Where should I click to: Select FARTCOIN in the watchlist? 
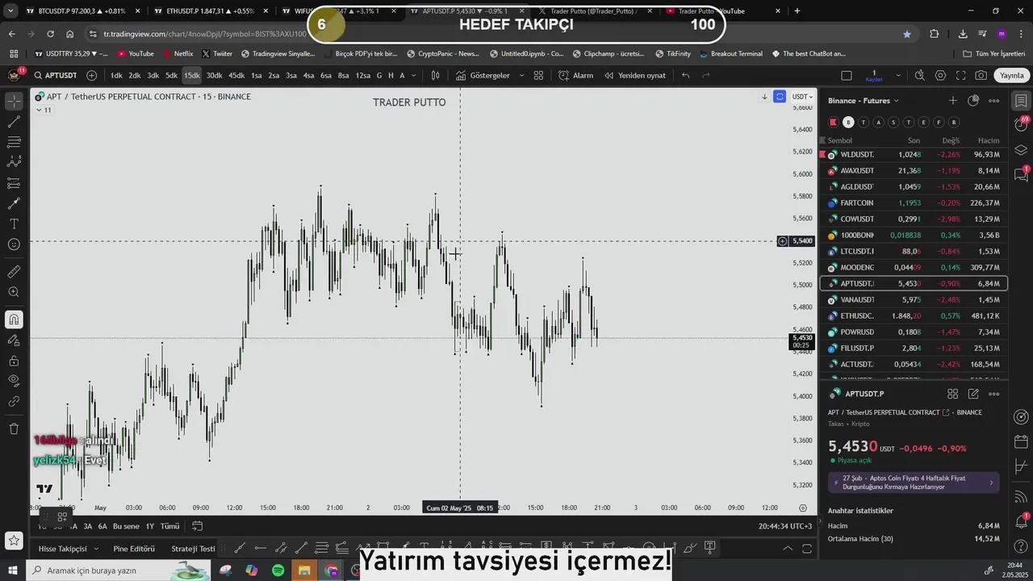pyautogui.click(x=914, y=203)
